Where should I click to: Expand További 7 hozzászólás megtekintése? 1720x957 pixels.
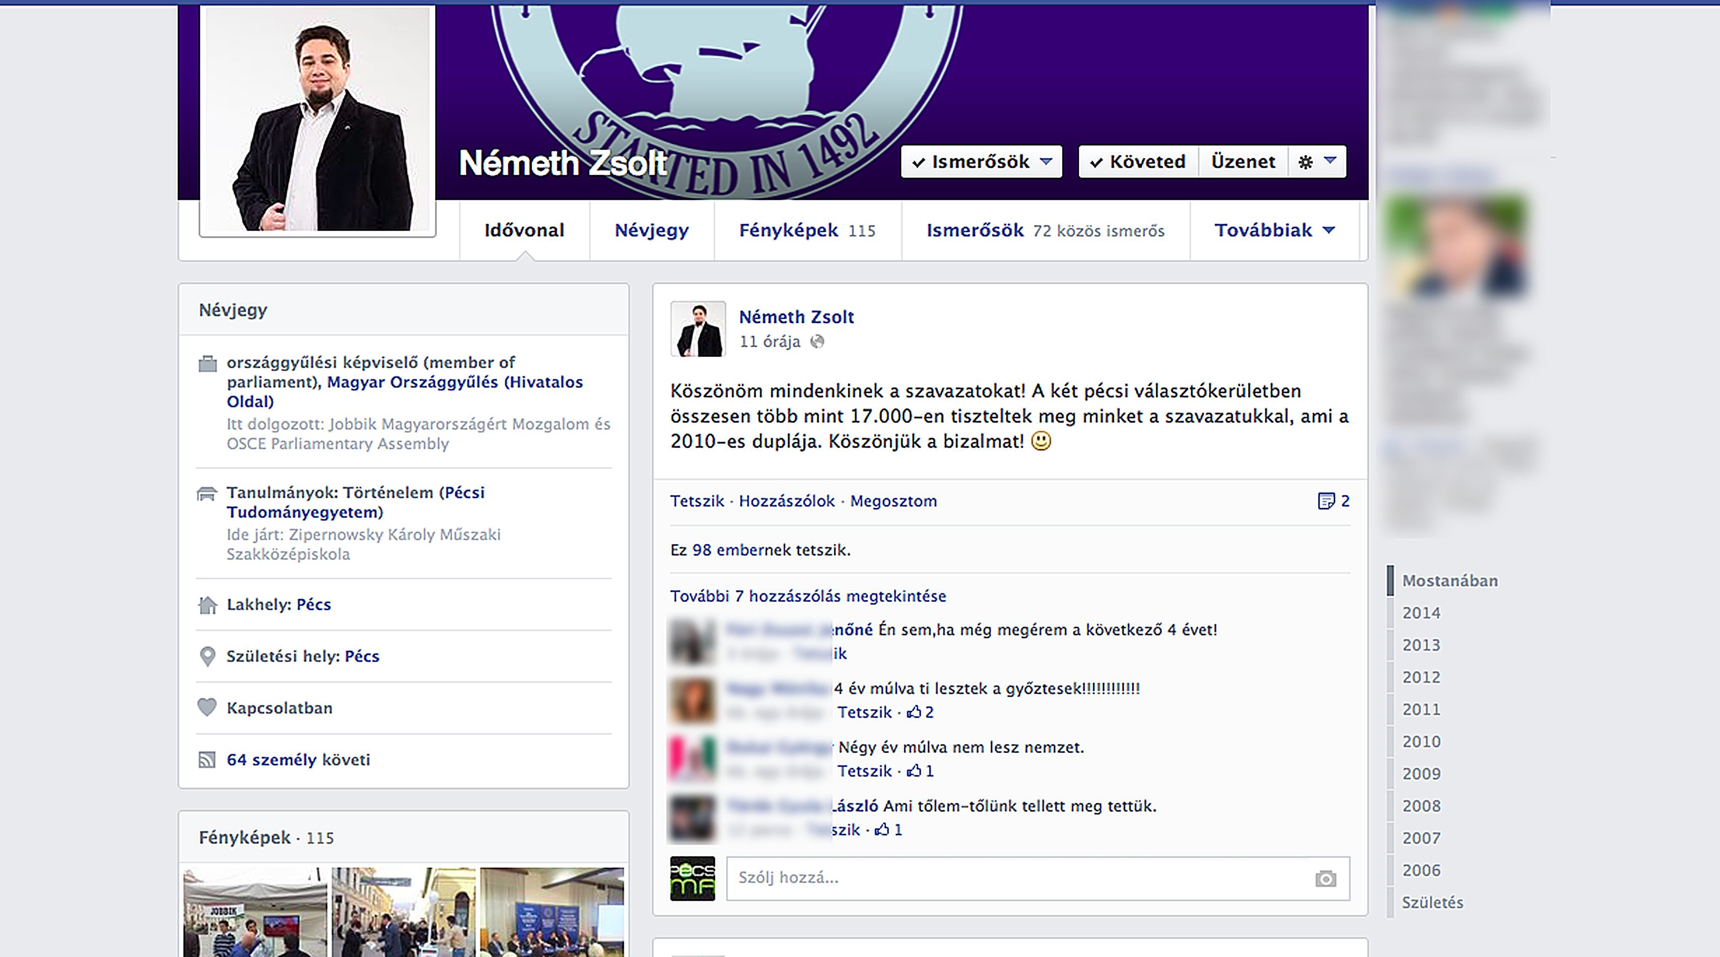[x=808, y=596]
